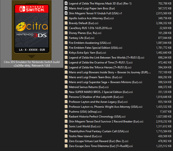
Task: Select file name 'Shin Megami Tensei Devil Survivor 2 Record Breaker (Eur).cci'
Action: (106, 122)
